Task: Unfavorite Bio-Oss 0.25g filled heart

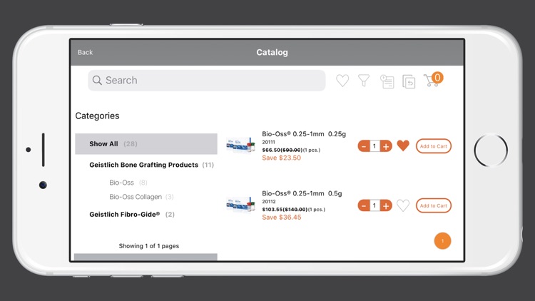Action: click(x=403, y=146)
